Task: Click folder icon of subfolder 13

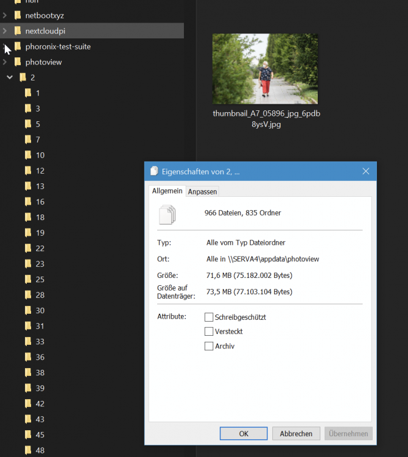Action: pyautogui.click(x=28, y=186)
